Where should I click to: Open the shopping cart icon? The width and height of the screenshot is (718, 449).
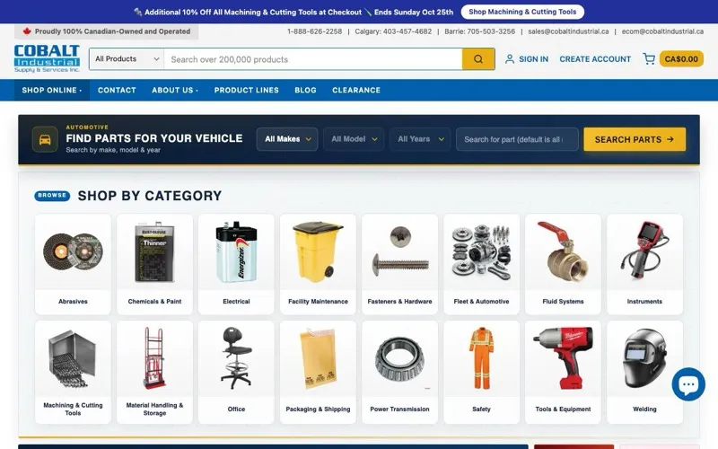tap(648, 58)
